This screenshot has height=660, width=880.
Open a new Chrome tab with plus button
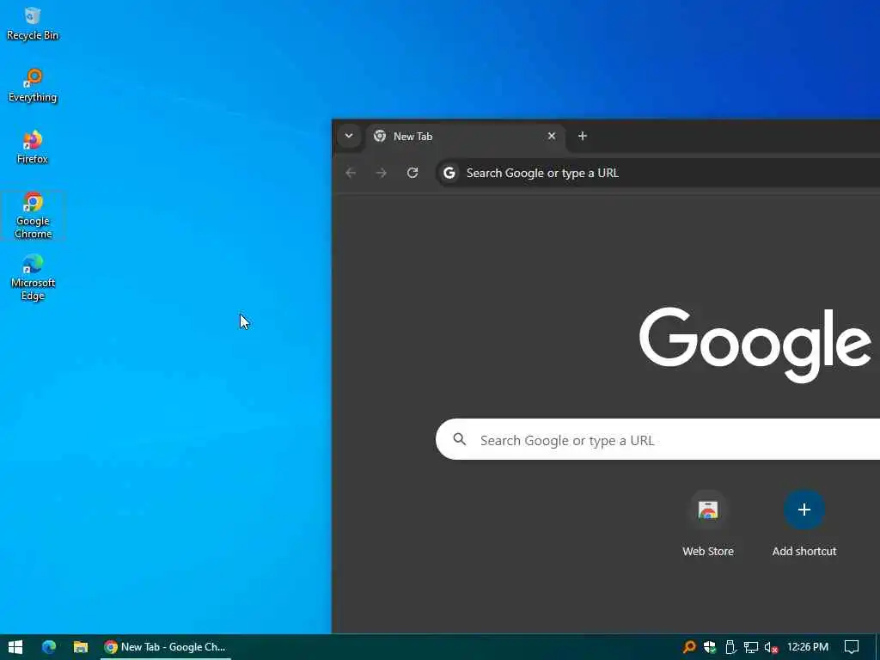point(582,136)
